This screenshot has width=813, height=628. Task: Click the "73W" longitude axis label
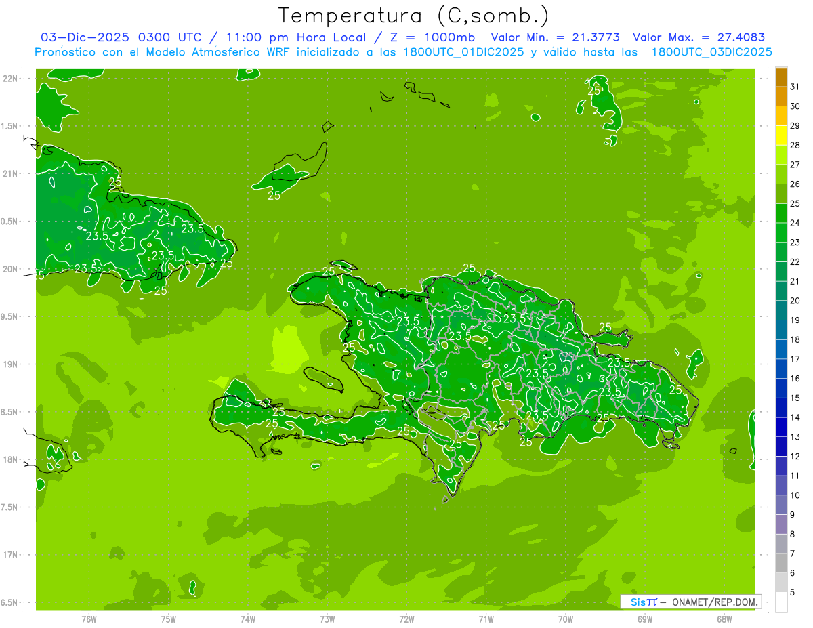[327, 619]
